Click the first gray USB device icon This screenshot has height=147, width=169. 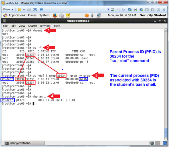click(147, 9)
